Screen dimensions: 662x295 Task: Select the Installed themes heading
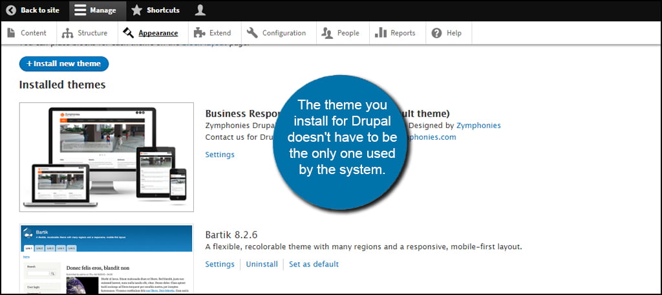click(x=62, y=85)
